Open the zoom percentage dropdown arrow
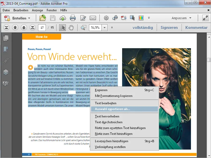211x158 pixels. point(104,28)
